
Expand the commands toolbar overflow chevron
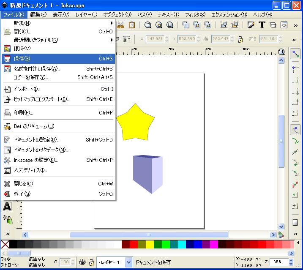295,25
